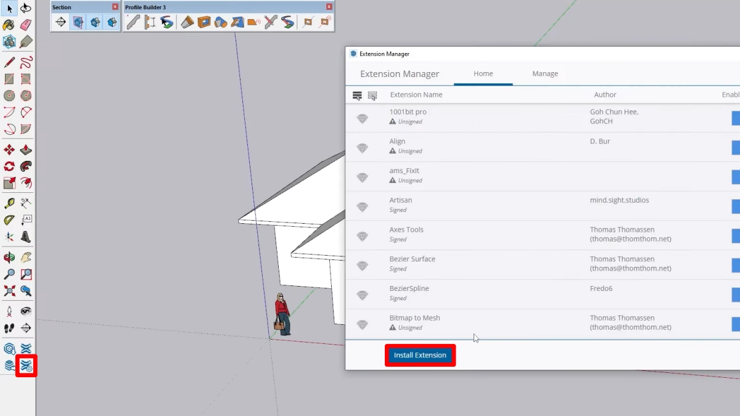Image resolution: width=740 pixels, height=416 pixels.
Task: Choose the Axes tool
Action: pos(9,237)
